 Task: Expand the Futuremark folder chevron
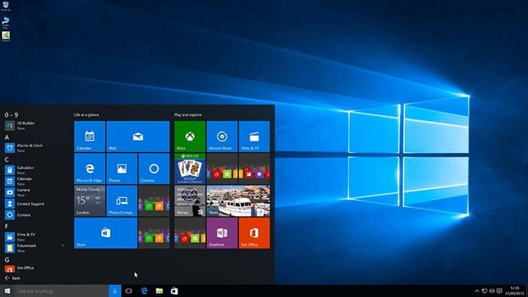63,245
